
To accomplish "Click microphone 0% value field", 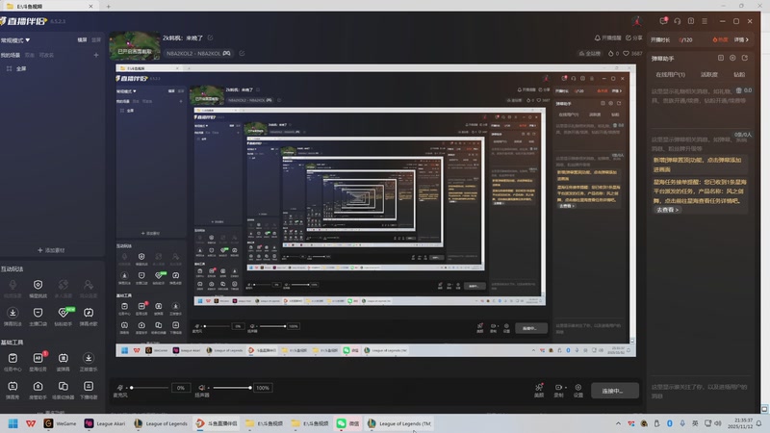I will point(181,388).
